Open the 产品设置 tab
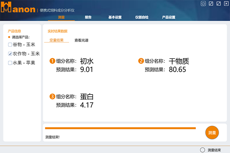 point(168,17)
